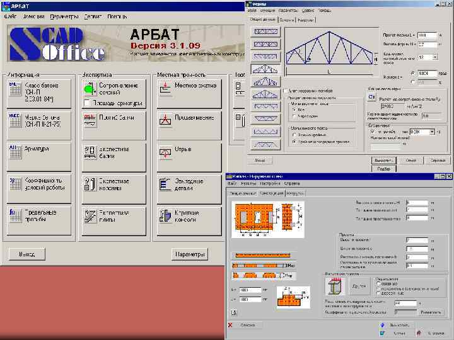Screen dimensions: 454x340
Task: Pick the topmost parallel-chord truss thumbnail
Action: coord(265,31)
